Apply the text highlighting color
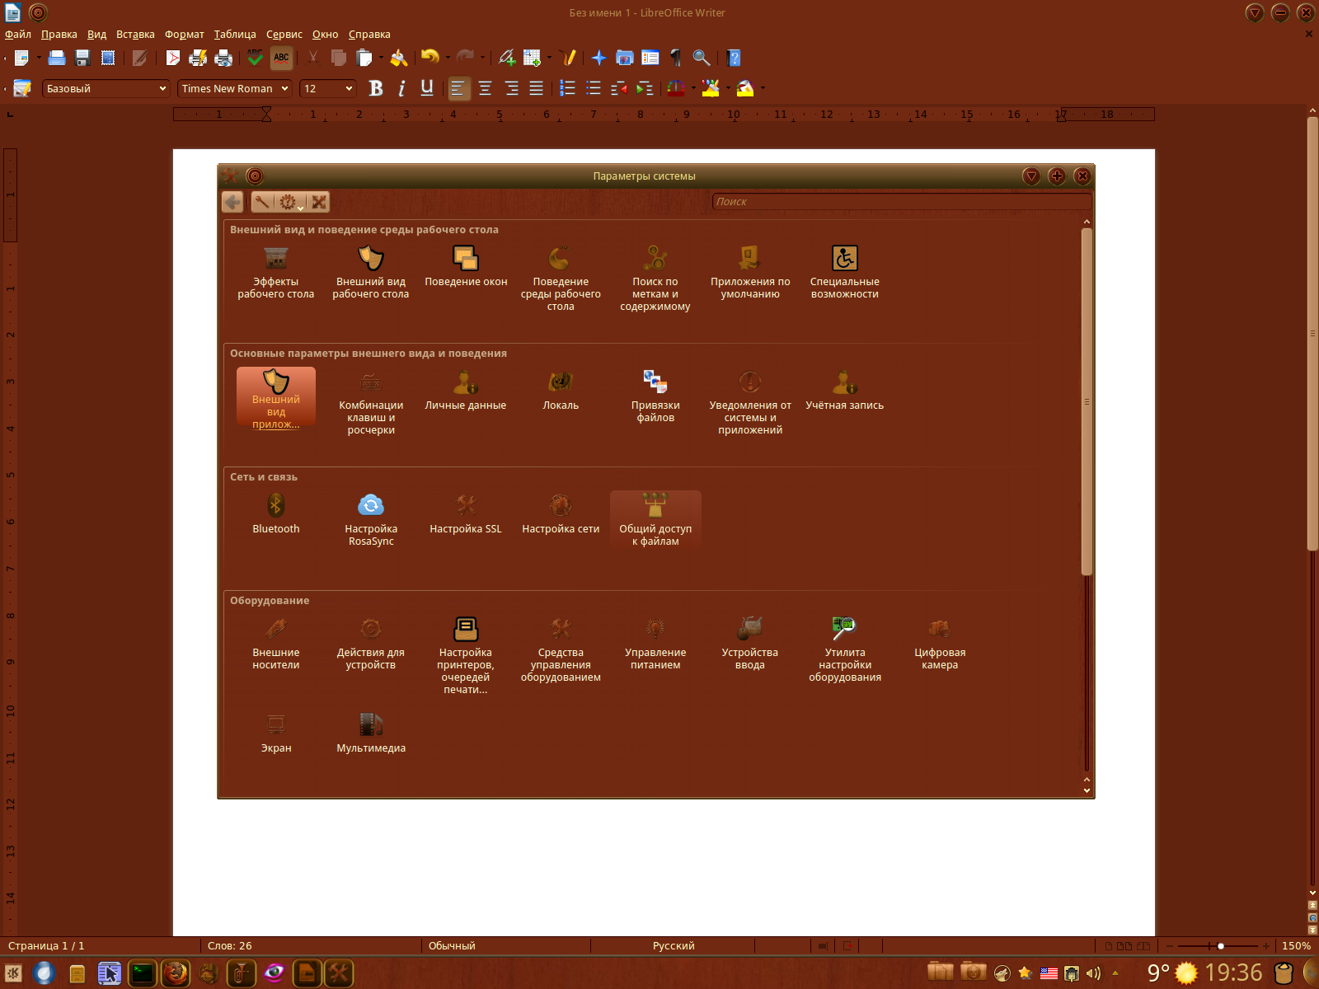Image resolution: width=1319 pixels, height=989 pixels. (x=711, y=88)
